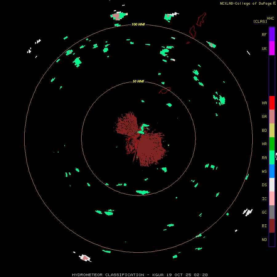Click the BI brown legend swatch
This screenshot has width=277, height=277.
[x=272, y=226]
